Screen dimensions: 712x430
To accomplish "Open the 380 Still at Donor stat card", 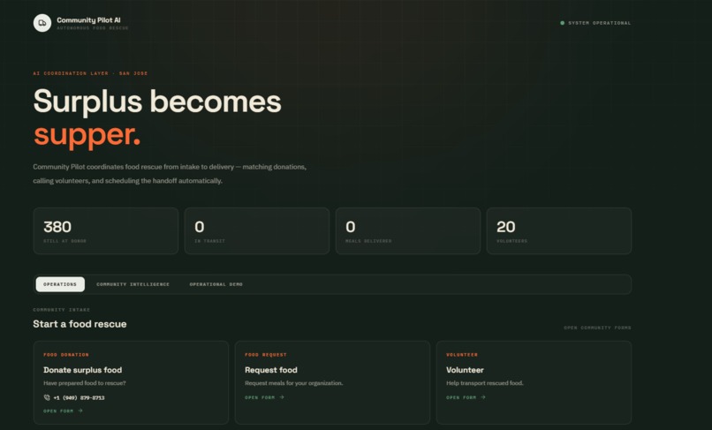I will (106, 231).
